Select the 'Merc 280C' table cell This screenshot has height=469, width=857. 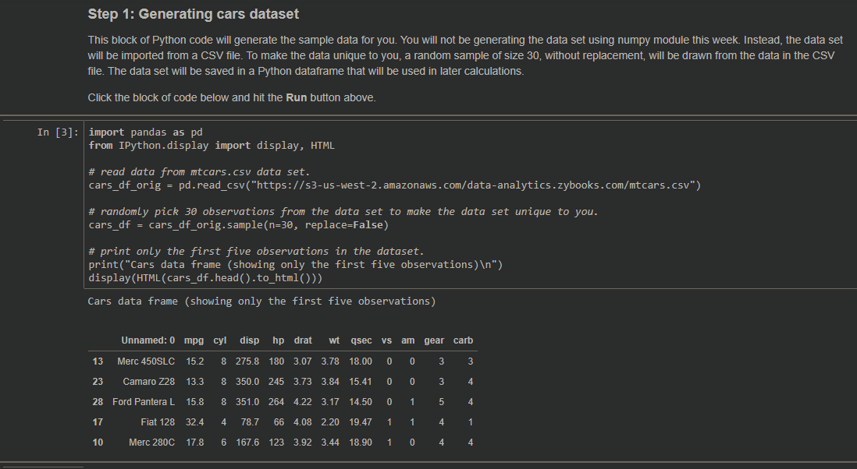click(152, 443)
